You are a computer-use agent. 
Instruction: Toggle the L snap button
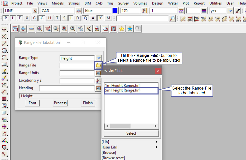pos(13,18)
